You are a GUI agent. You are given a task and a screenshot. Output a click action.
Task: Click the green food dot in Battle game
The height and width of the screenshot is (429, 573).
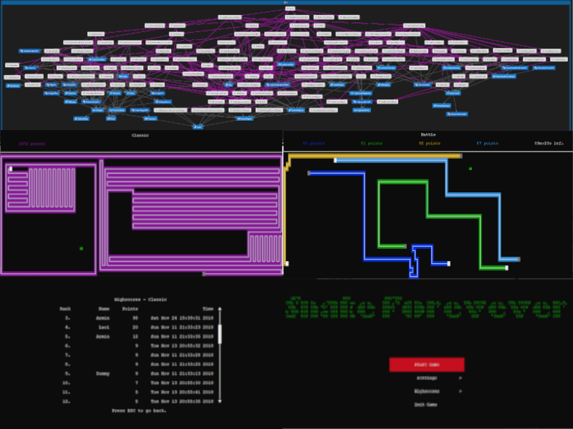(470, 169)
